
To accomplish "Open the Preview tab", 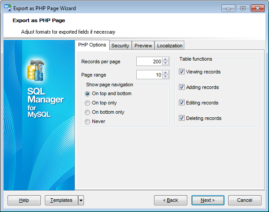I will pyautogui.click(x=143, y=46).
